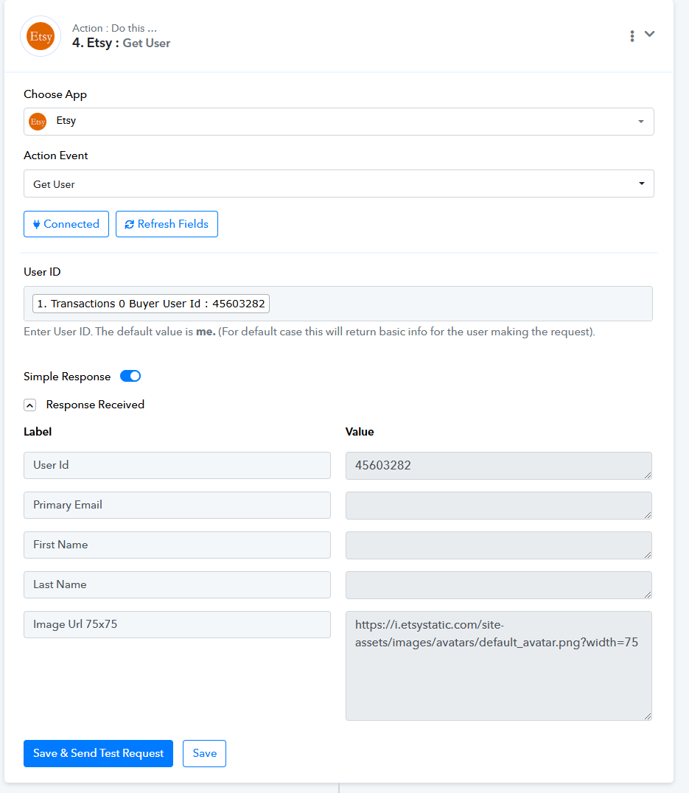Open the three-dot step options menu
Viewport: 689px width, 793px height.
coord(632,36)
